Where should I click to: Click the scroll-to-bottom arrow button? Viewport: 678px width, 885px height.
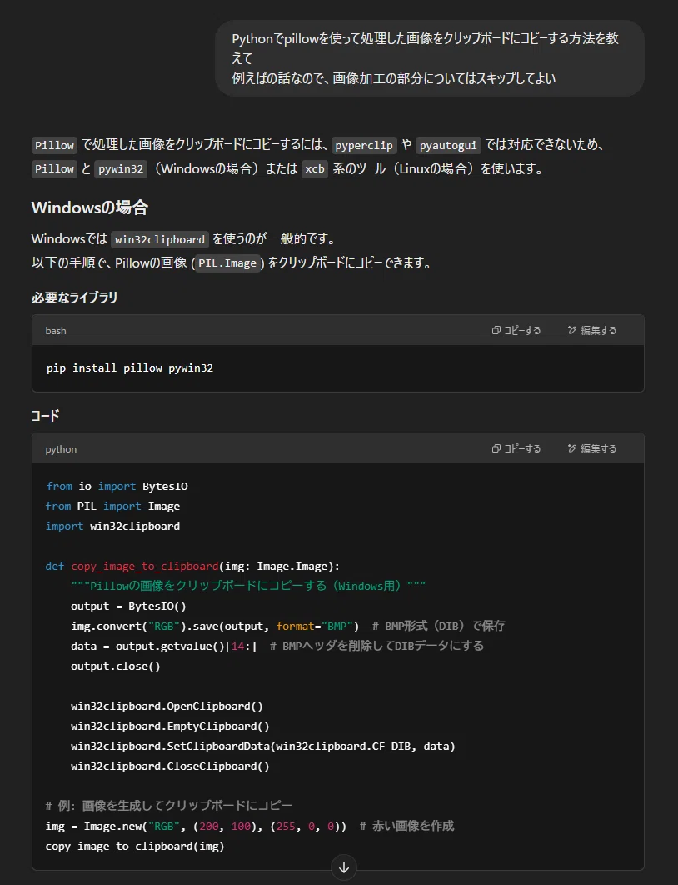(343, 867)
